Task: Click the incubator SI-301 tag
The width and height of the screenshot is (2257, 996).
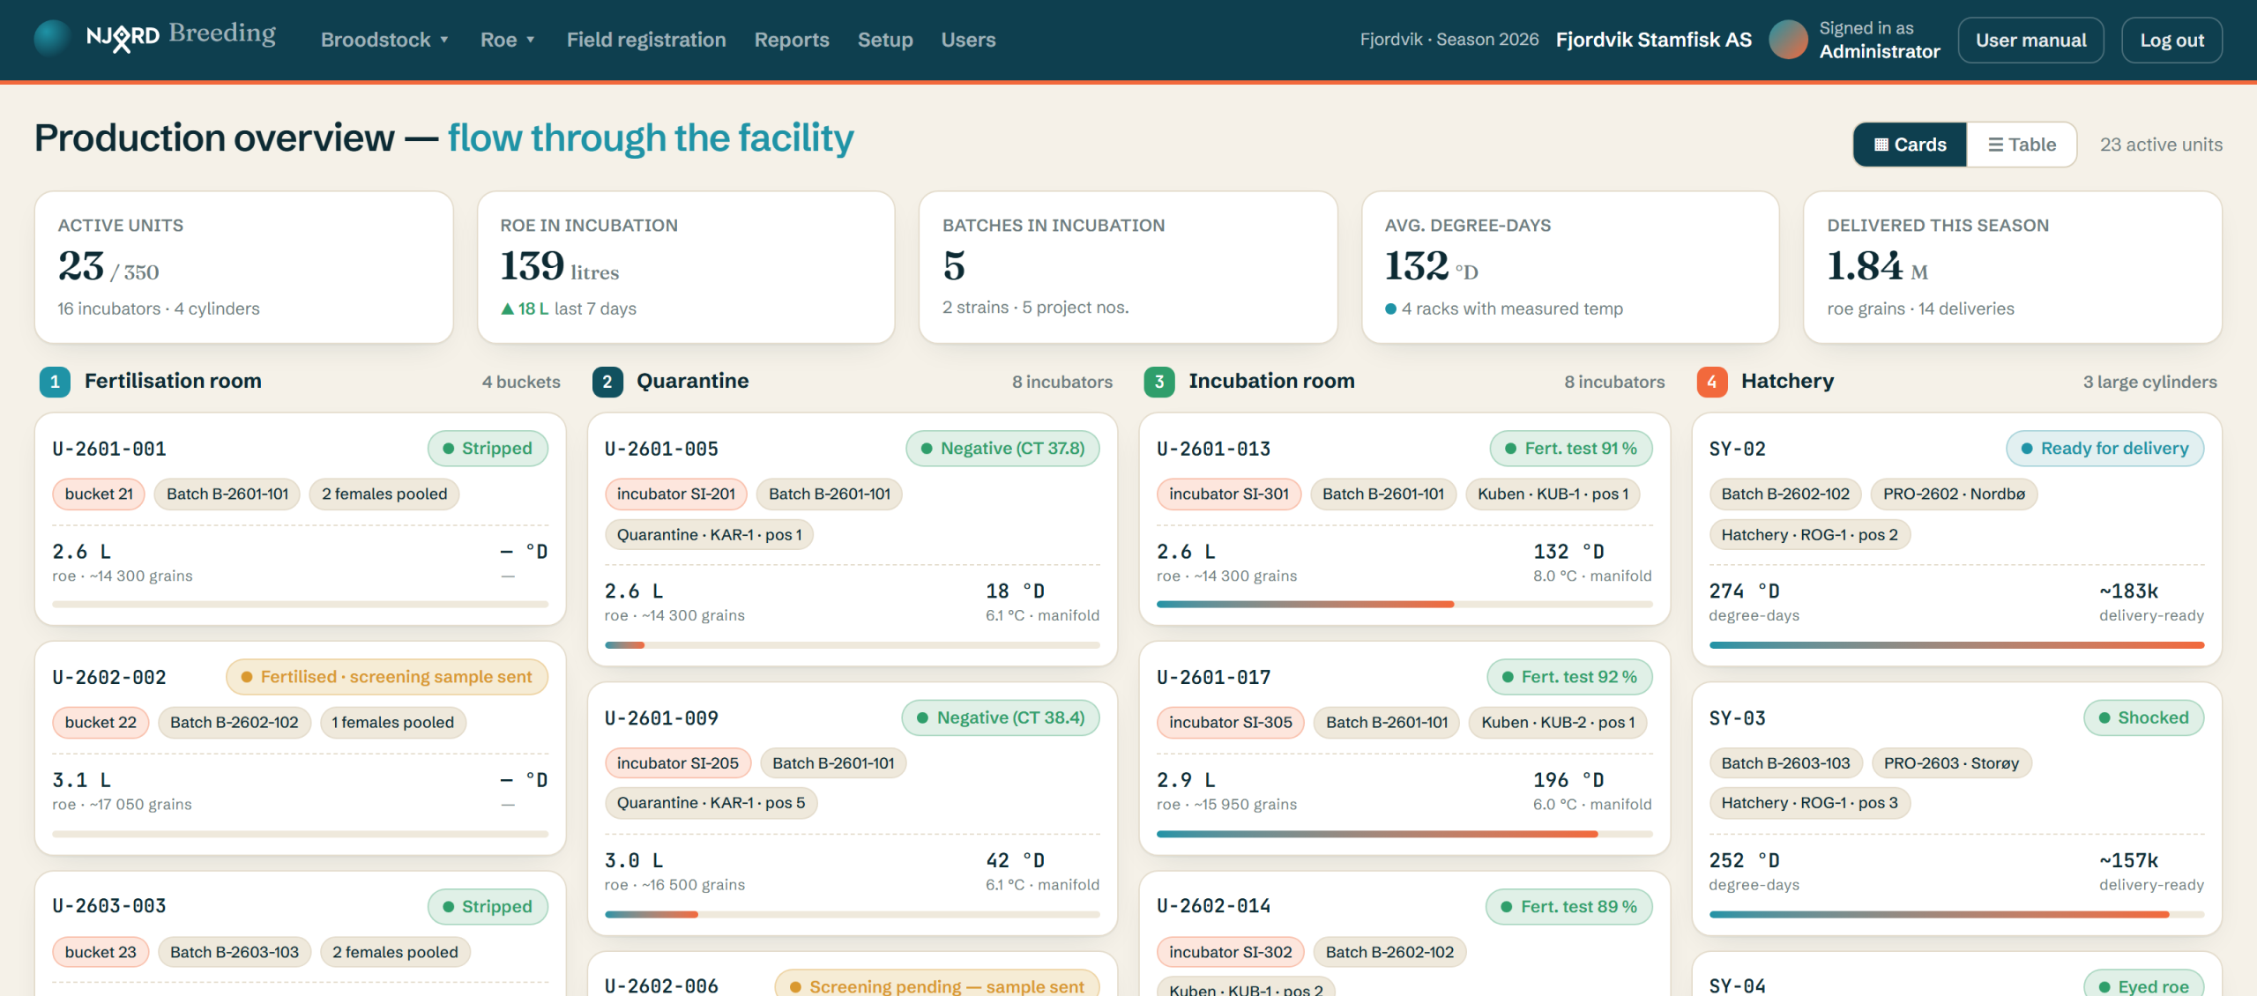Action: [1229, 494]
